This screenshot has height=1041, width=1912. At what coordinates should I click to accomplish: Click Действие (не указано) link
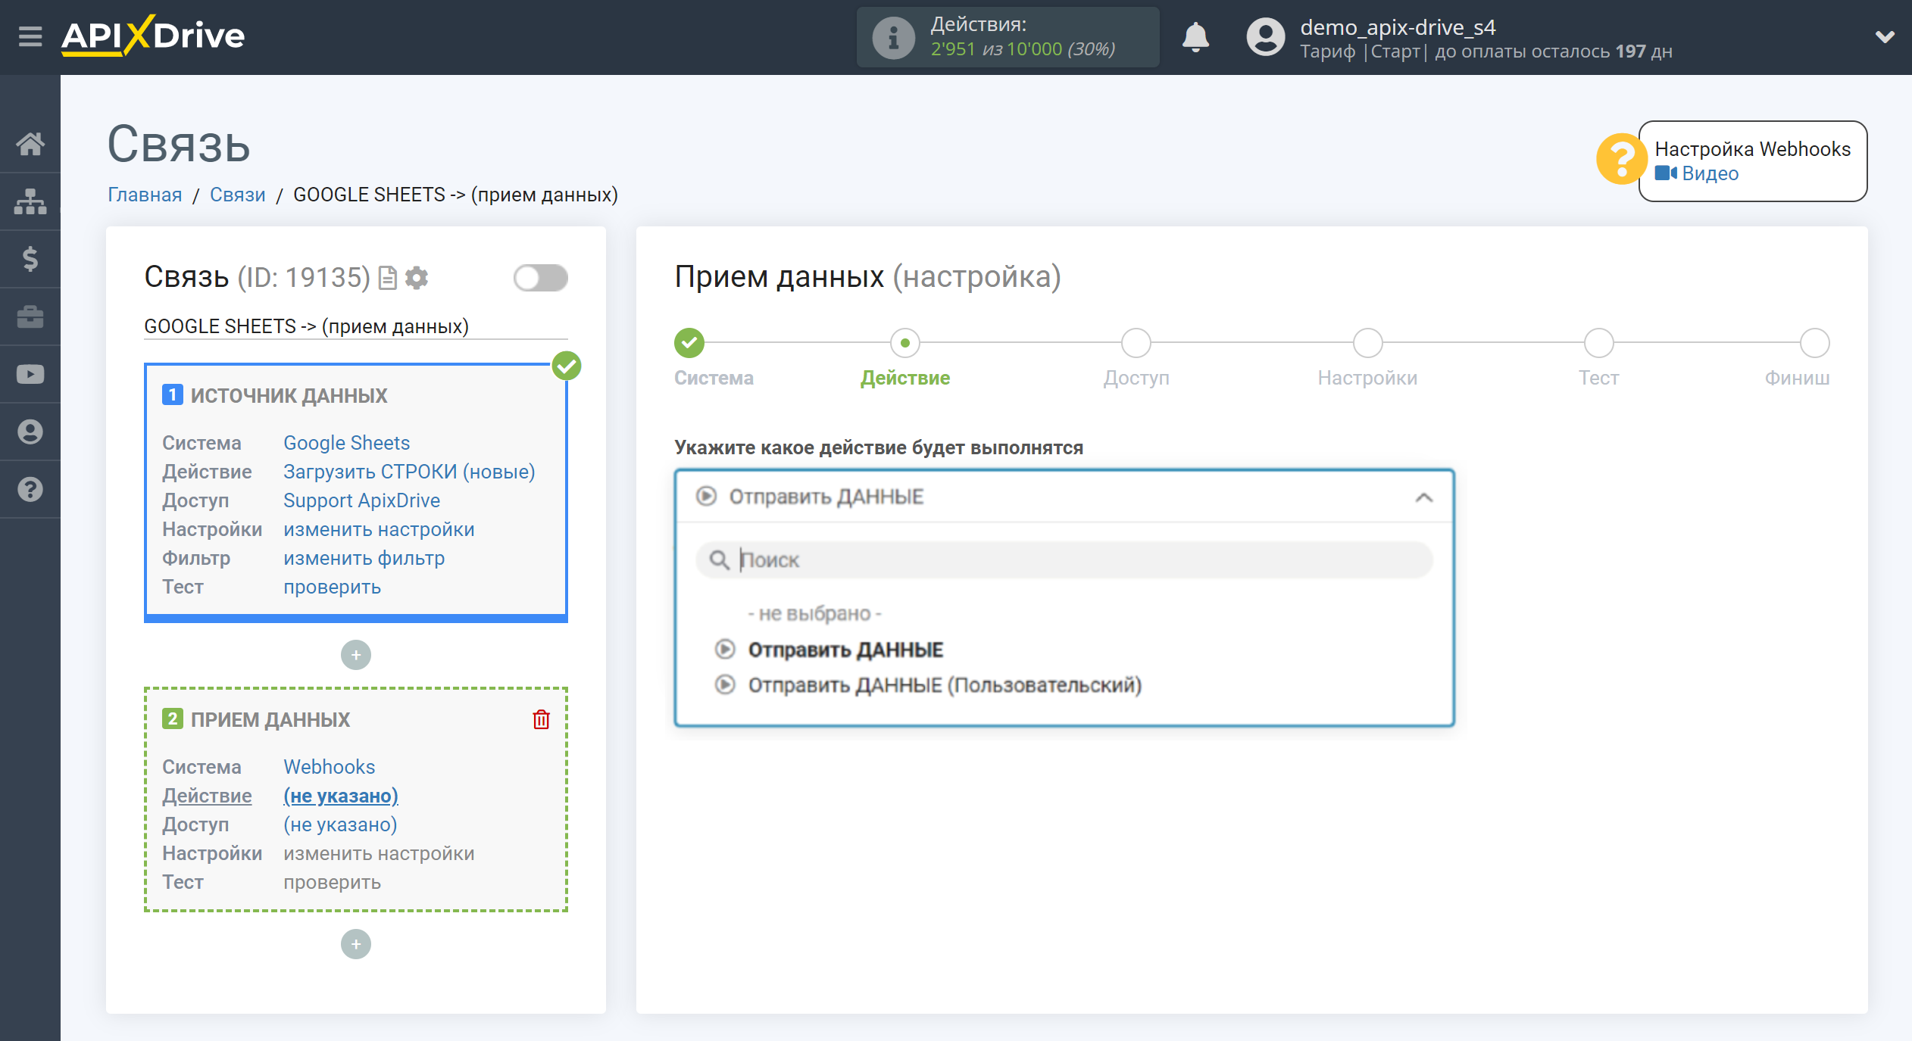341,796
